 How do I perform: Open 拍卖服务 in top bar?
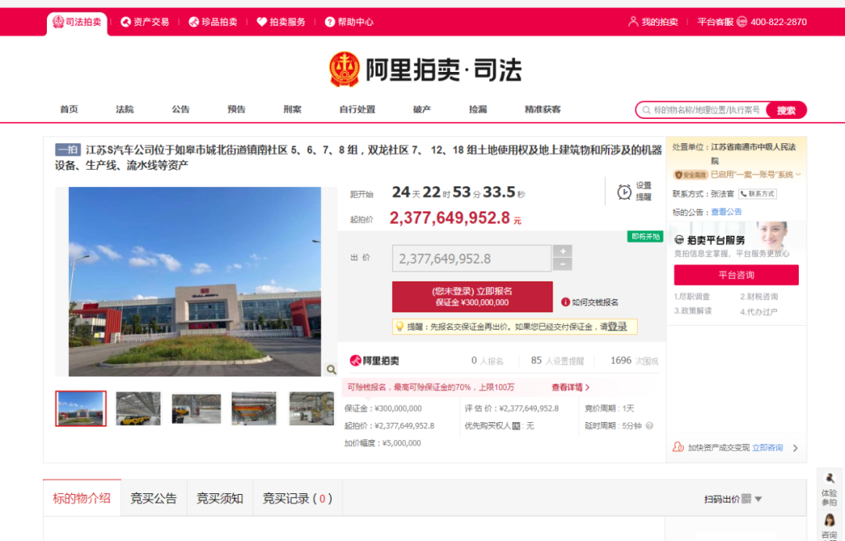coord(281,22)
